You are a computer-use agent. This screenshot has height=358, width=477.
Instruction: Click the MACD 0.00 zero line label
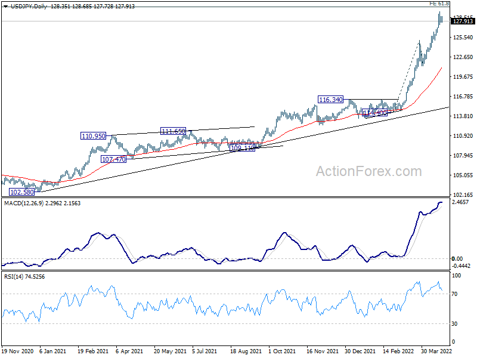(457, 259)
